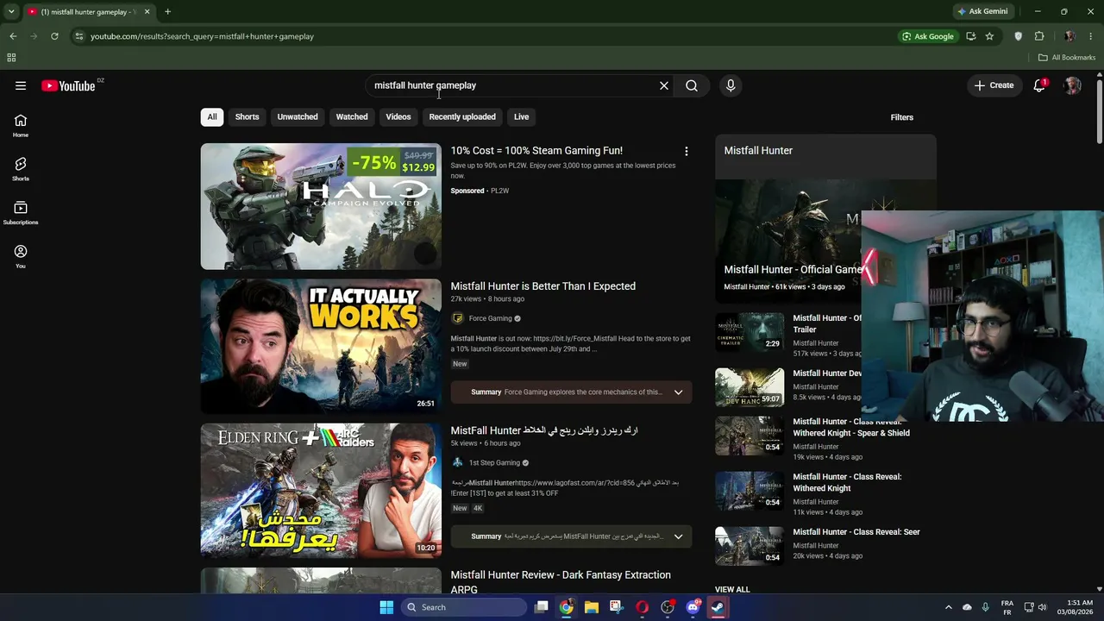Click the Create button
The image size is (1104, 621).
(x=994, y=85)
